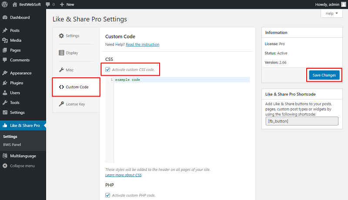
Task: Follow the Learn more about CSS link
Action: (124, 175)
